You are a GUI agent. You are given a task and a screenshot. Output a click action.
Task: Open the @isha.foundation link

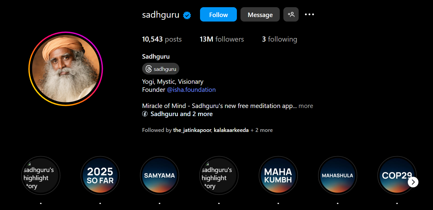pos(191,90)
